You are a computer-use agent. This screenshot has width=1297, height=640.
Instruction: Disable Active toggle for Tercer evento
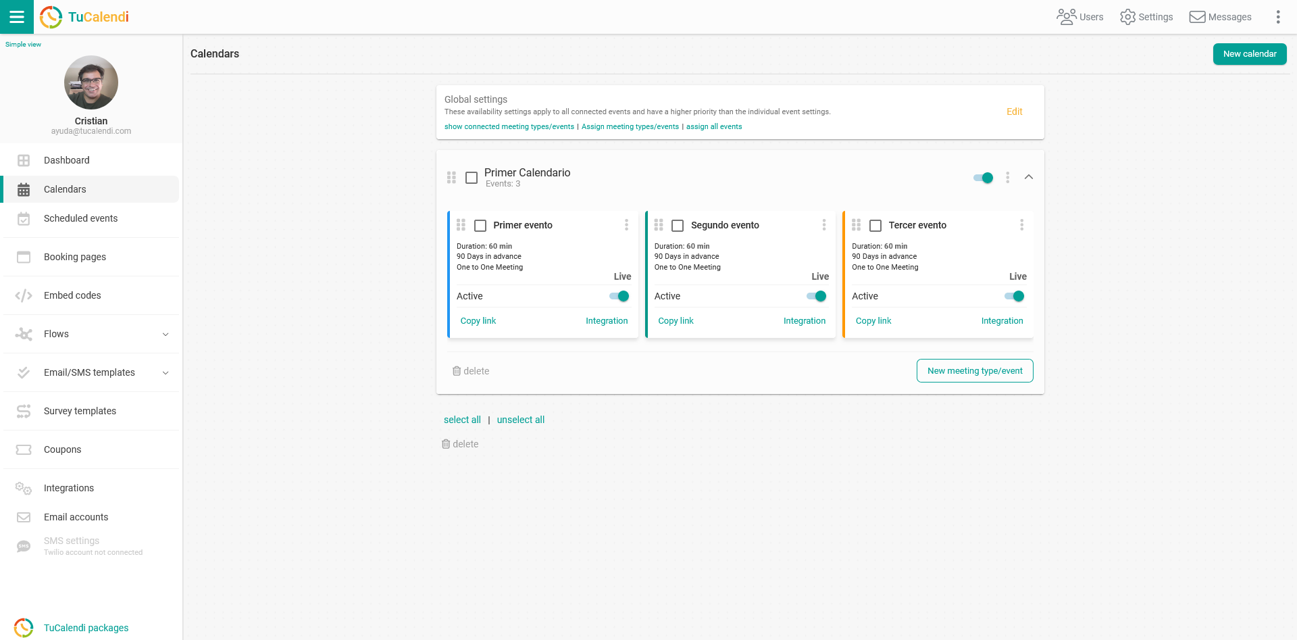point(1015,296)
